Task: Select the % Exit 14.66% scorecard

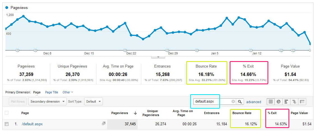Action: [249, 73]
